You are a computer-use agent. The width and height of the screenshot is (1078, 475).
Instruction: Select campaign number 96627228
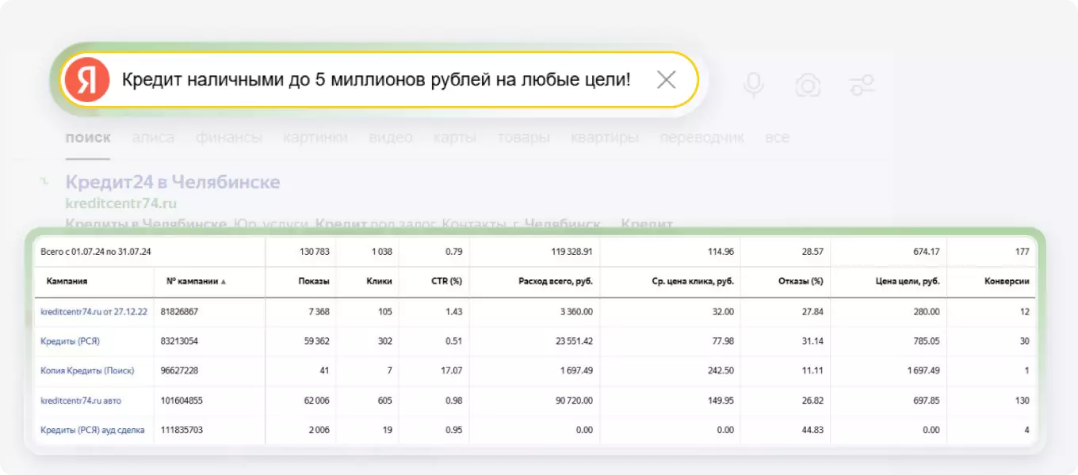coord(179,370)
